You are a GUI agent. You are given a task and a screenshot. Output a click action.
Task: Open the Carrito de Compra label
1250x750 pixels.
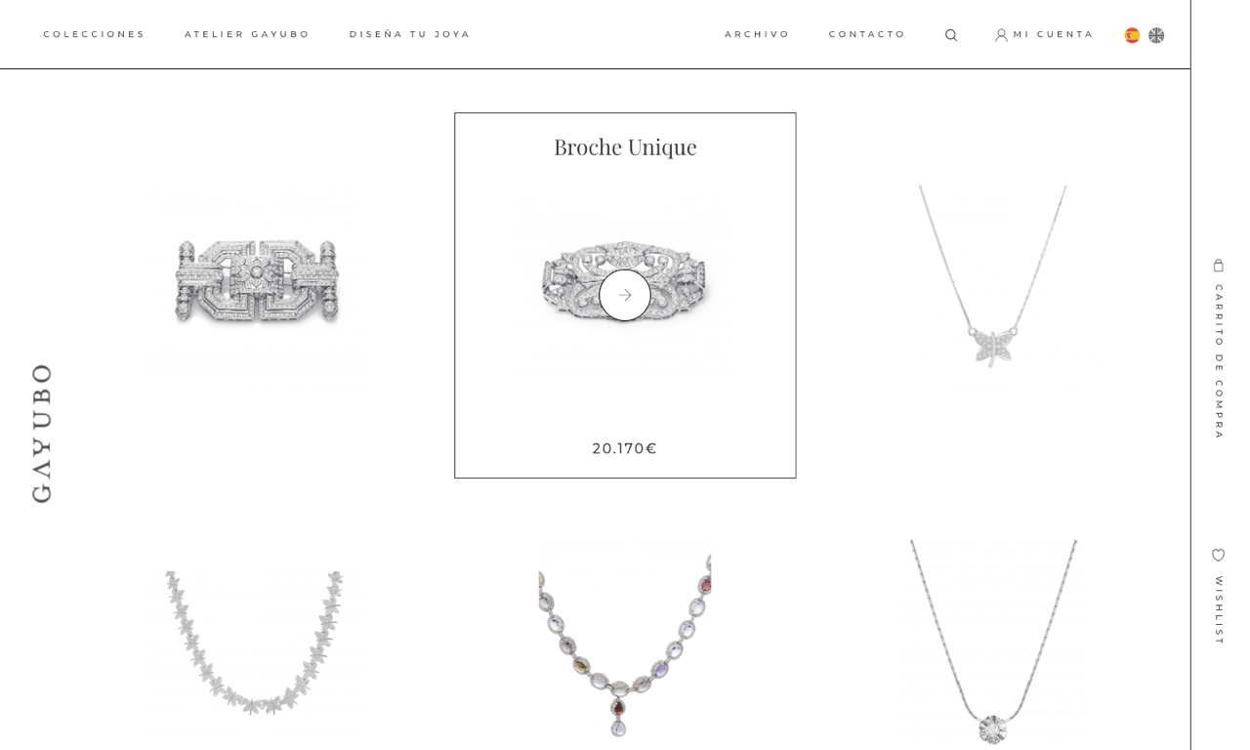(x=1219, y=361)
